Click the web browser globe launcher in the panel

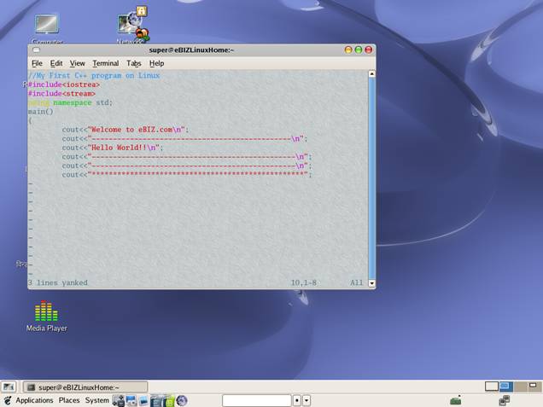181,400
